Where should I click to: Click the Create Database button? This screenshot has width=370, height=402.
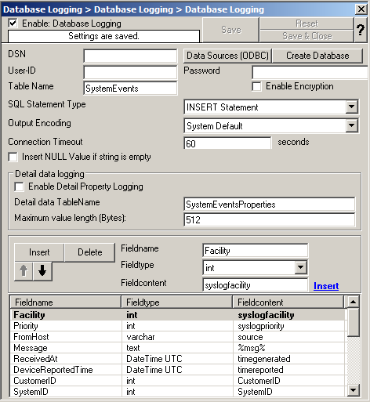tap(317, 56)
